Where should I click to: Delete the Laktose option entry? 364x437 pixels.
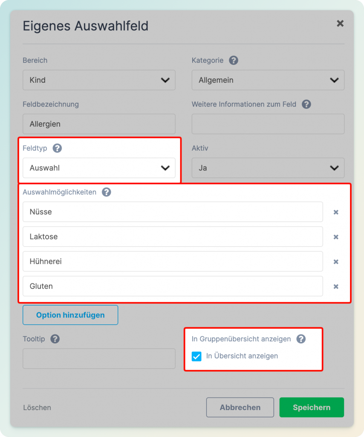(336, 237)
